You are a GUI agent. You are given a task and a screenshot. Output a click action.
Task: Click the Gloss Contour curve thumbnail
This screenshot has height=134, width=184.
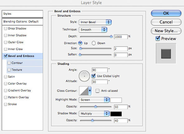[84, 91]
